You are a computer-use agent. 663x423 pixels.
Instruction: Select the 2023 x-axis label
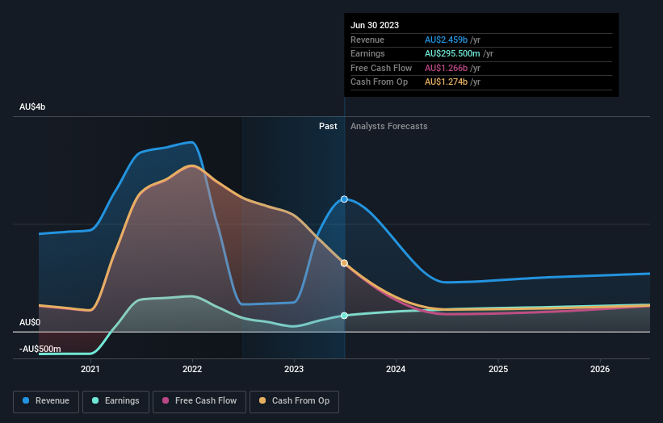point(294,370)
